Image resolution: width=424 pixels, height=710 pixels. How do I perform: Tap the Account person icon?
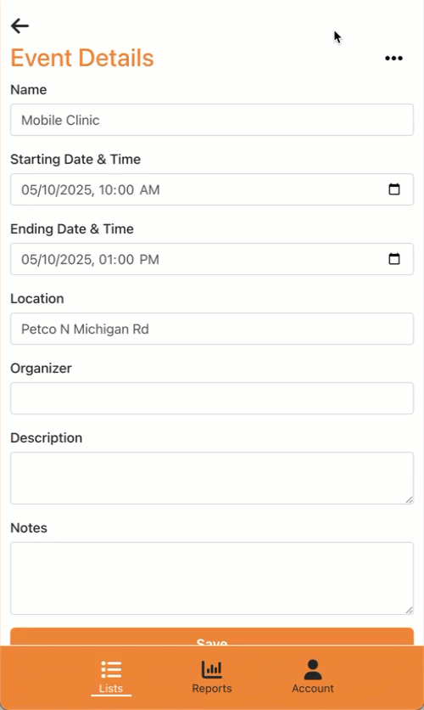point(313,670)
